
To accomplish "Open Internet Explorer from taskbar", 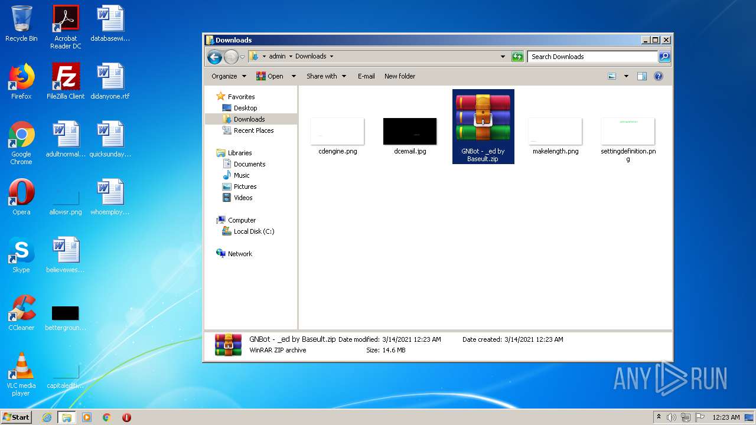I will pos(47,417).
